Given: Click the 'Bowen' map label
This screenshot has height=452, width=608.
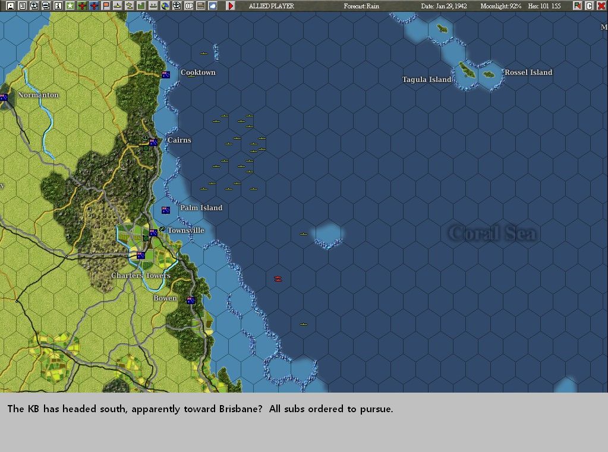Looking at the screenshot, I should (165, 298).
